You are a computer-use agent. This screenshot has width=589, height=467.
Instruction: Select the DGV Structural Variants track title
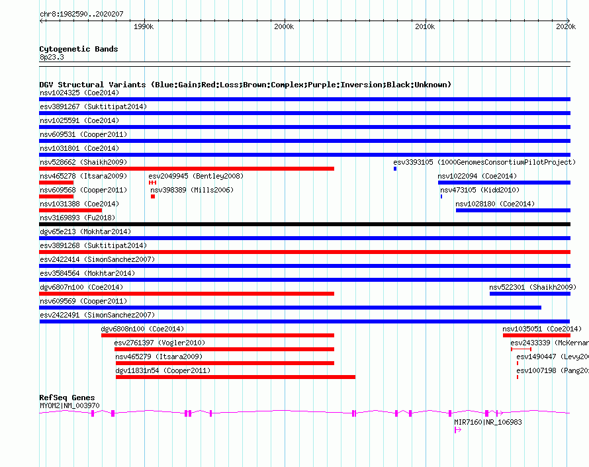pos(245,85)
